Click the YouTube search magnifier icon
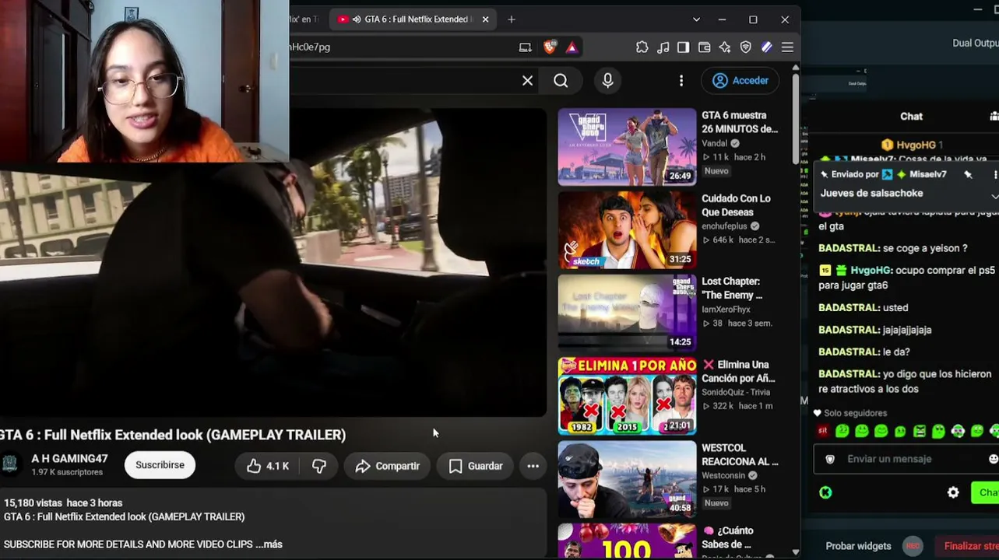Viewport: 999px width, 560px height. point(561,80)
